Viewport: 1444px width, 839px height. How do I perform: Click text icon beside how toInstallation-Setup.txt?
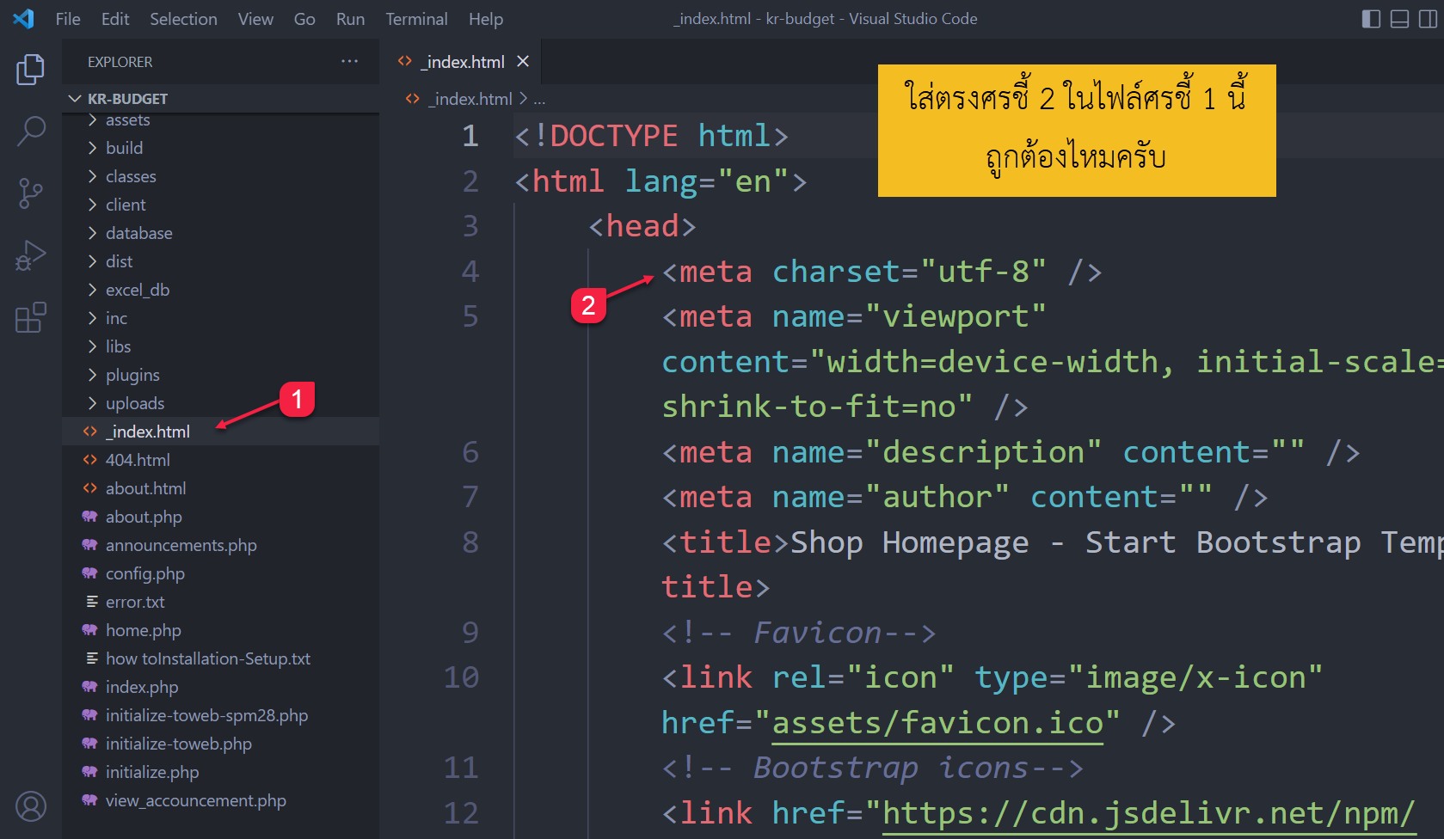(x=91, y=658)
